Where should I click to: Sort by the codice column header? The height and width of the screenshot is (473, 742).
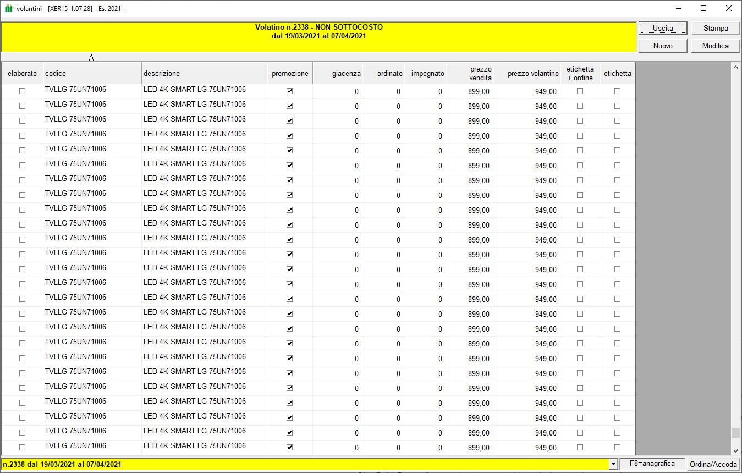pyautogui.click(x=92, y=73)
